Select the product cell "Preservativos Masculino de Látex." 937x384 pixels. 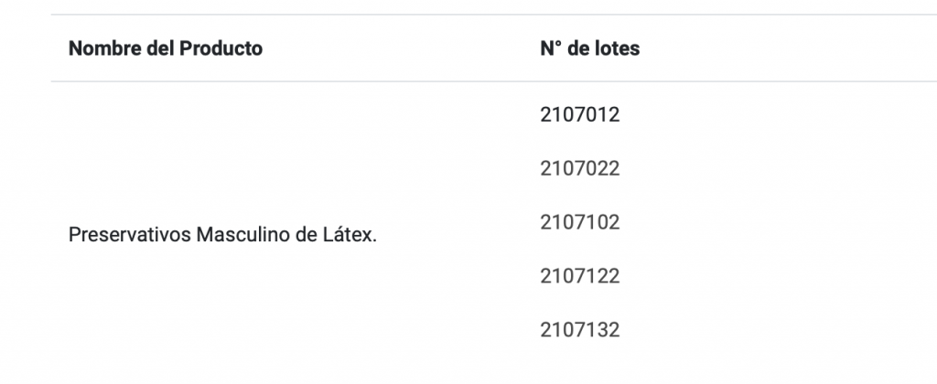[x=223, y=235]
